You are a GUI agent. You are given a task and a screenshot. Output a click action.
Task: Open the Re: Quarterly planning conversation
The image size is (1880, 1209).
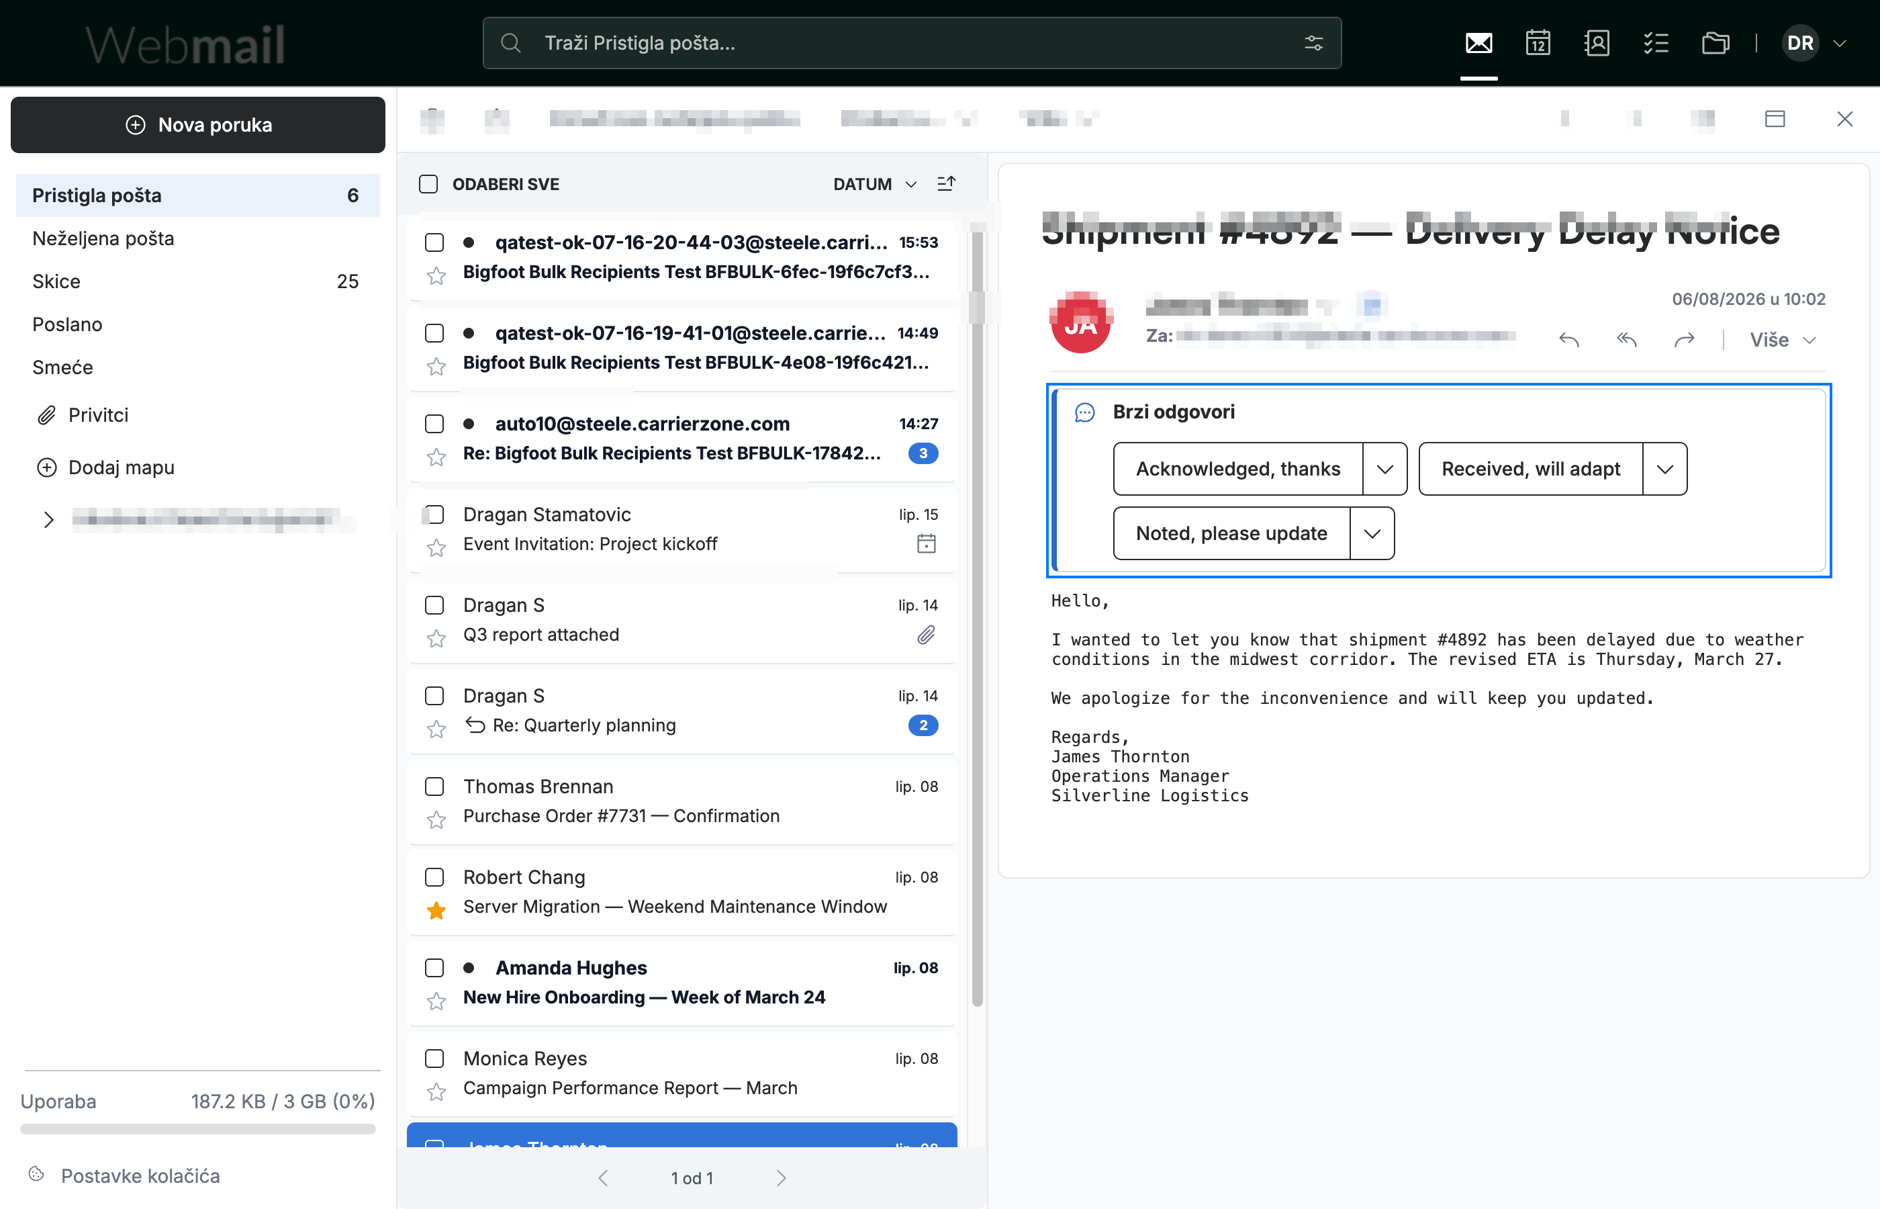tap(682, 711)
